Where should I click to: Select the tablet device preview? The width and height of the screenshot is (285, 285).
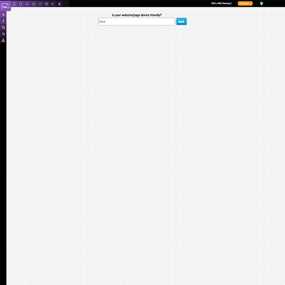pos(20,4)
